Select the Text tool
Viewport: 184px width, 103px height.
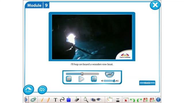tap(55, 100)
